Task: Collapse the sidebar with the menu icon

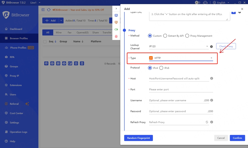Action: click(x=43, y=10)
